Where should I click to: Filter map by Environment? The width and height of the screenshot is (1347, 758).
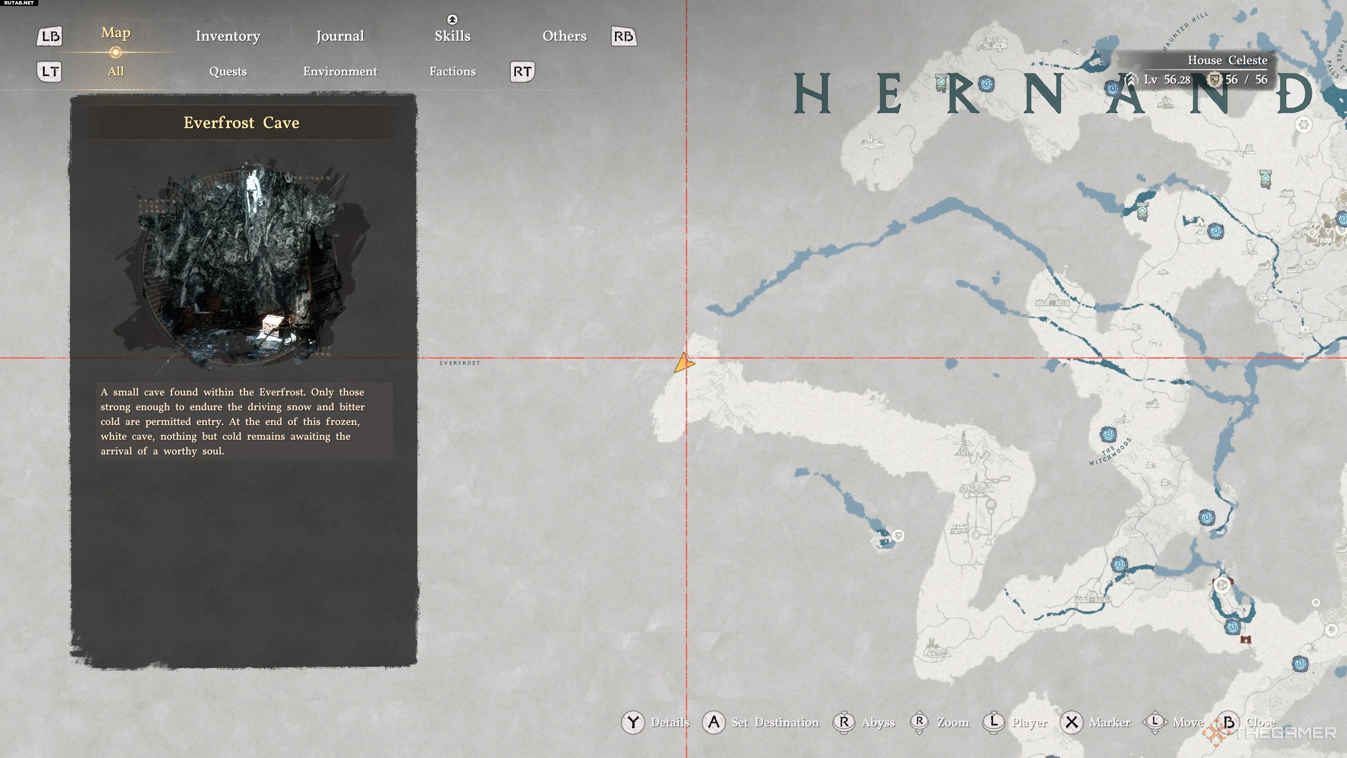click(340, 72)
